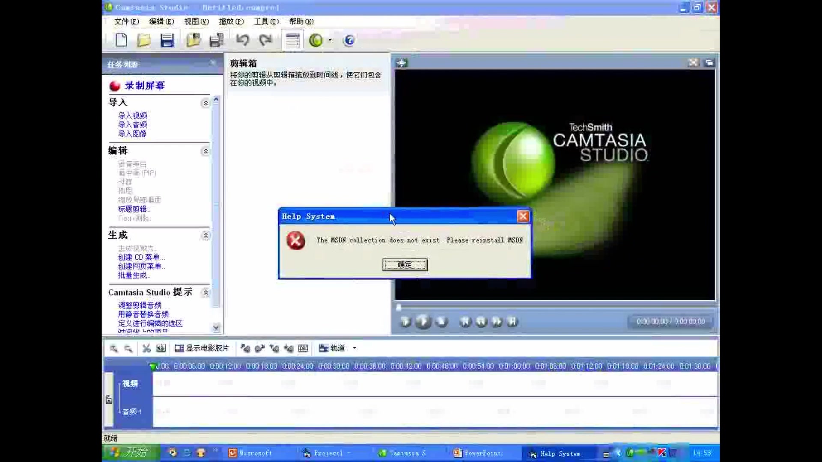Select the Zoom In tool on timeline toolbar

(x=113, y=348)
